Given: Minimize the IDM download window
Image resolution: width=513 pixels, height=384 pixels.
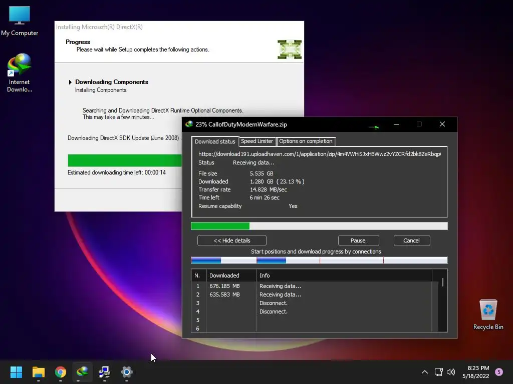Looking at the screenshot, I should tap(397, 124).
